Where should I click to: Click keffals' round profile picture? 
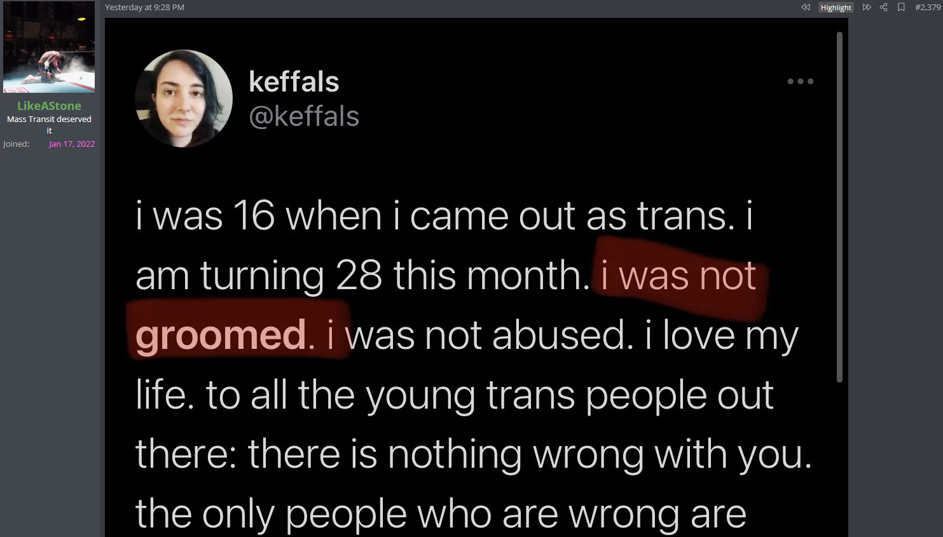pos(184,99)
